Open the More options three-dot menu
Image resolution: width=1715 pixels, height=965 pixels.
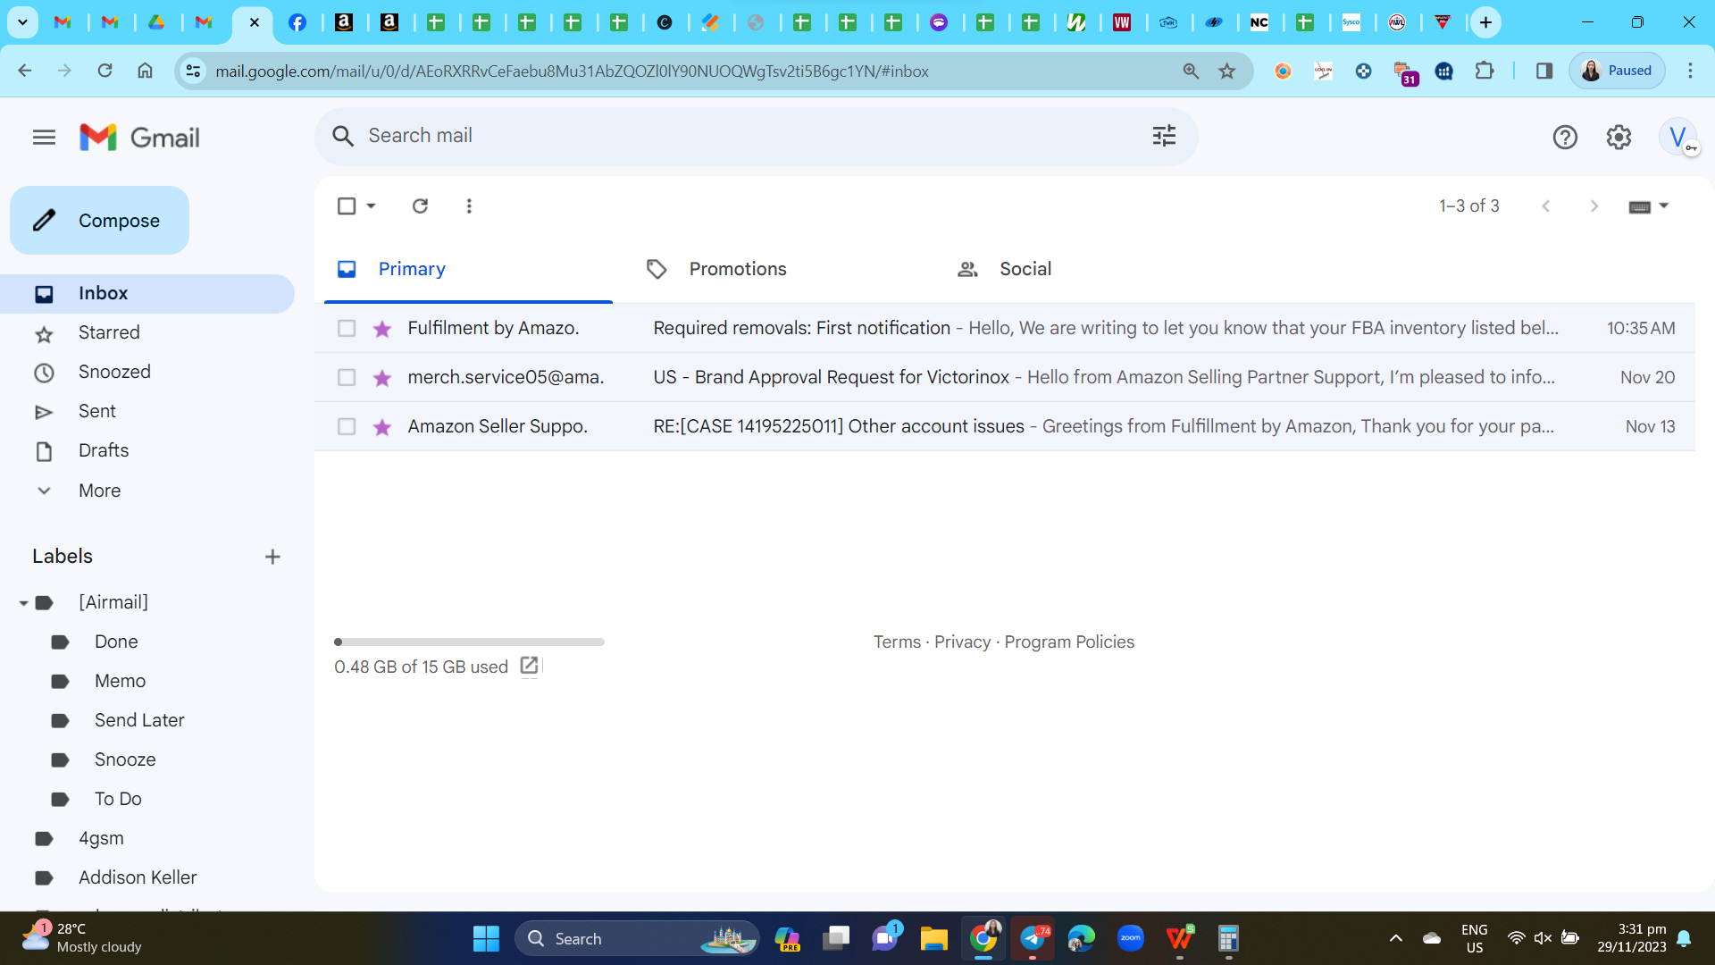[x=469, y=206]
